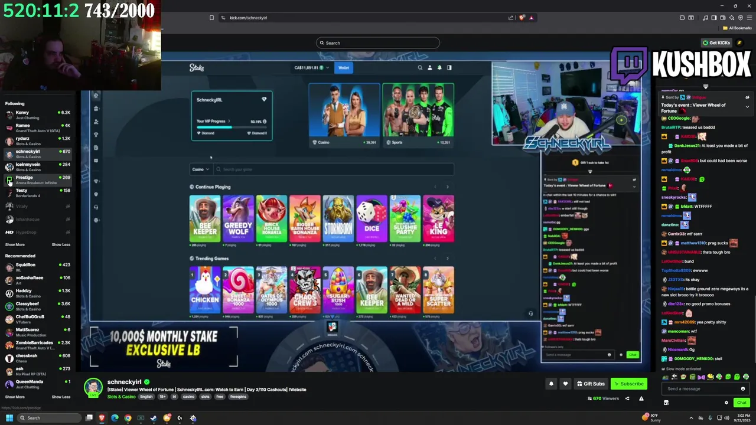Image resolution: width=756 pixels, height=425 pixels.
Task: Open Brave browser from taskbar
Action: click(x=102, y=418)
